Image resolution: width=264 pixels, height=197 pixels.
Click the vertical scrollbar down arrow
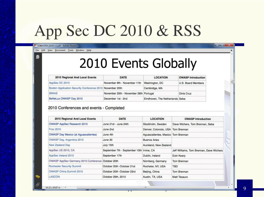(x=232, y=184)
